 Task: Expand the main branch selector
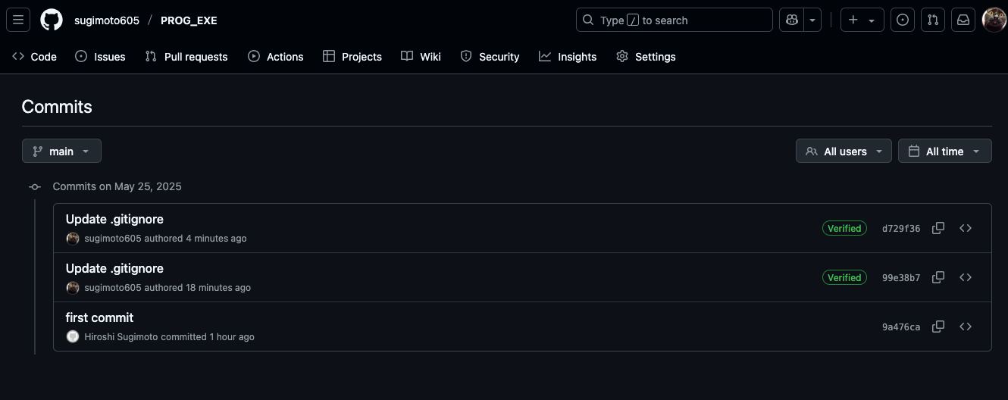pyautogui.click(x=61, y=152)
